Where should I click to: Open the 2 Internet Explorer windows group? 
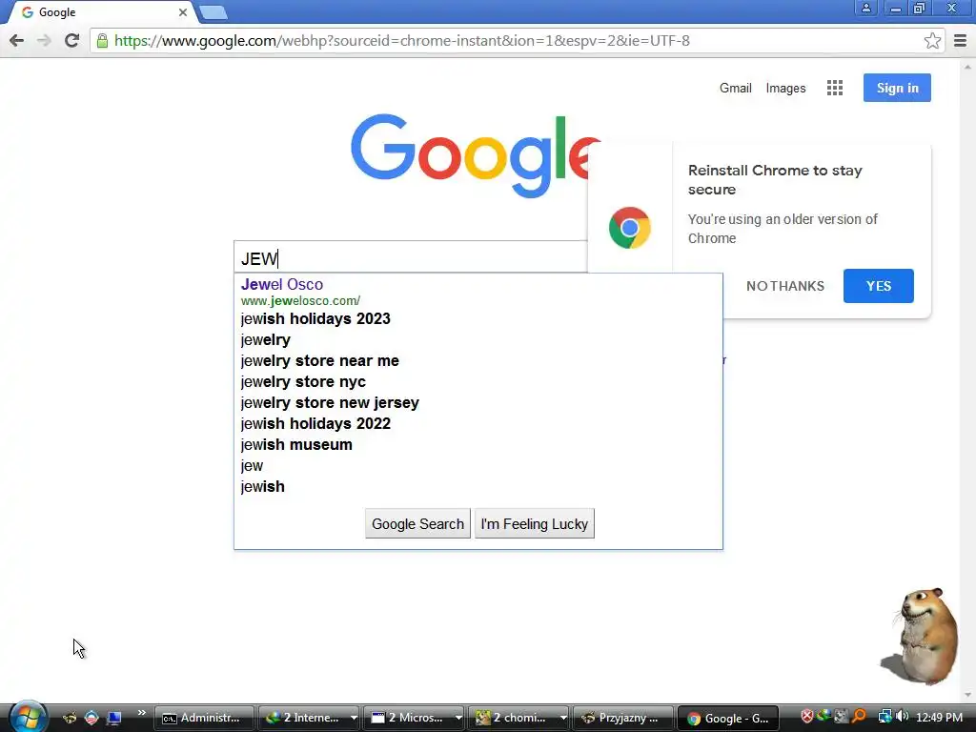click(309, 718)
